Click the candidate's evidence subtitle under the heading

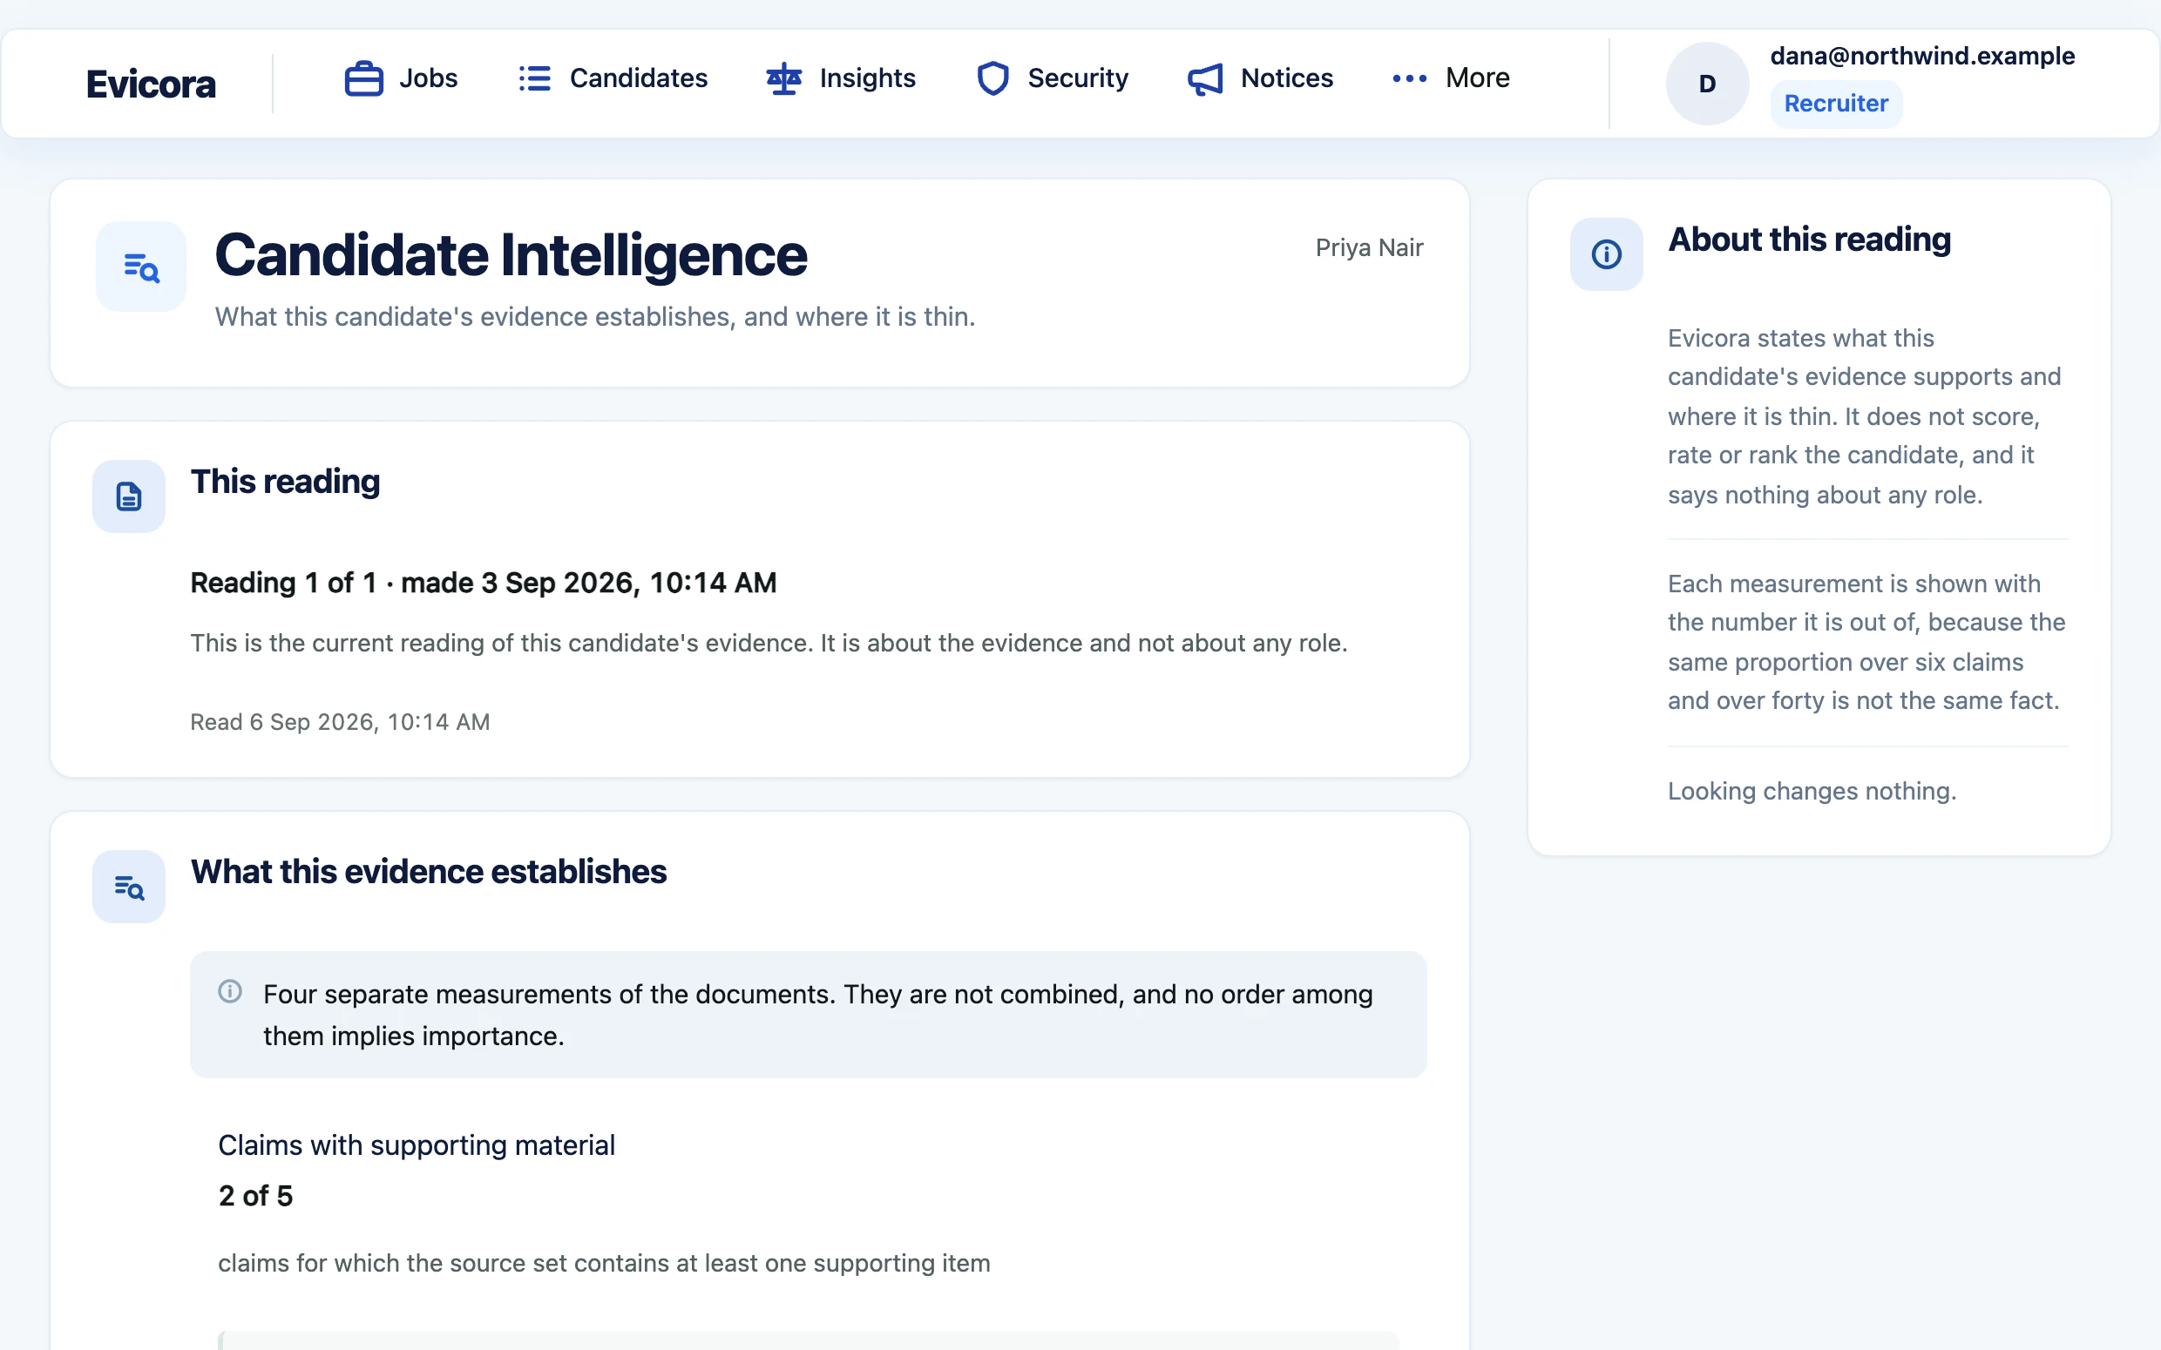(595, 317)
